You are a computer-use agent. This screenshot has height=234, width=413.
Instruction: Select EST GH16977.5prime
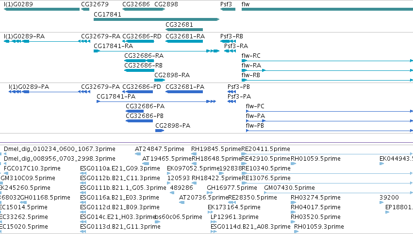pyautogui.click(x=210, y=193)
